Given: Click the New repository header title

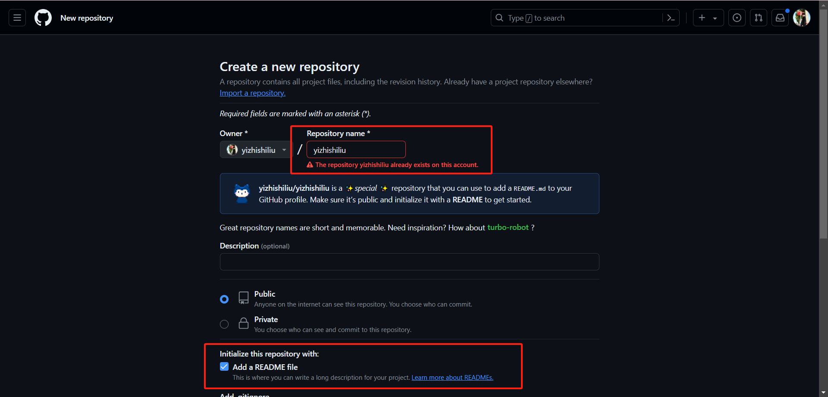Looking at the screenshot, I should (x=87, y=18).
